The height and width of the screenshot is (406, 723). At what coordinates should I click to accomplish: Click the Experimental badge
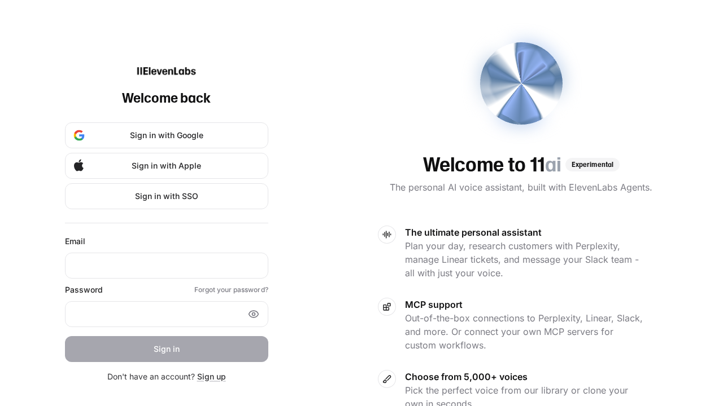click(x=592, y=165)
